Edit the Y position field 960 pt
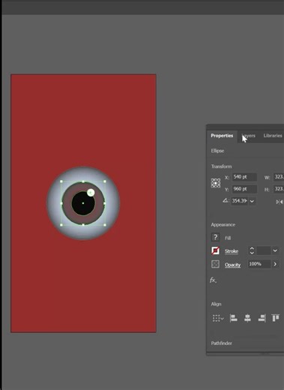Screen dimensions: 284x390 pos(244,189)
